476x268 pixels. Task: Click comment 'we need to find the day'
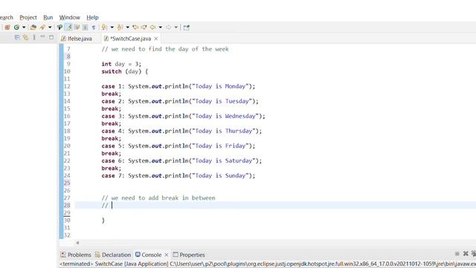pos(149,49)
